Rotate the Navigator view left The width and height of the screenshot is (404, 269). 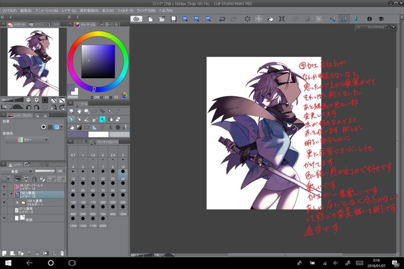(29, 107)
